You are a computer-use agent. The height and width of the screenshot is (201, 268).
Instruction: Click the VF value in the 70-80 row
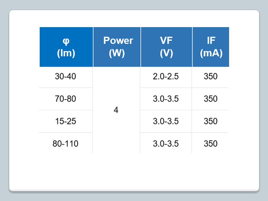tap(166, 99)
